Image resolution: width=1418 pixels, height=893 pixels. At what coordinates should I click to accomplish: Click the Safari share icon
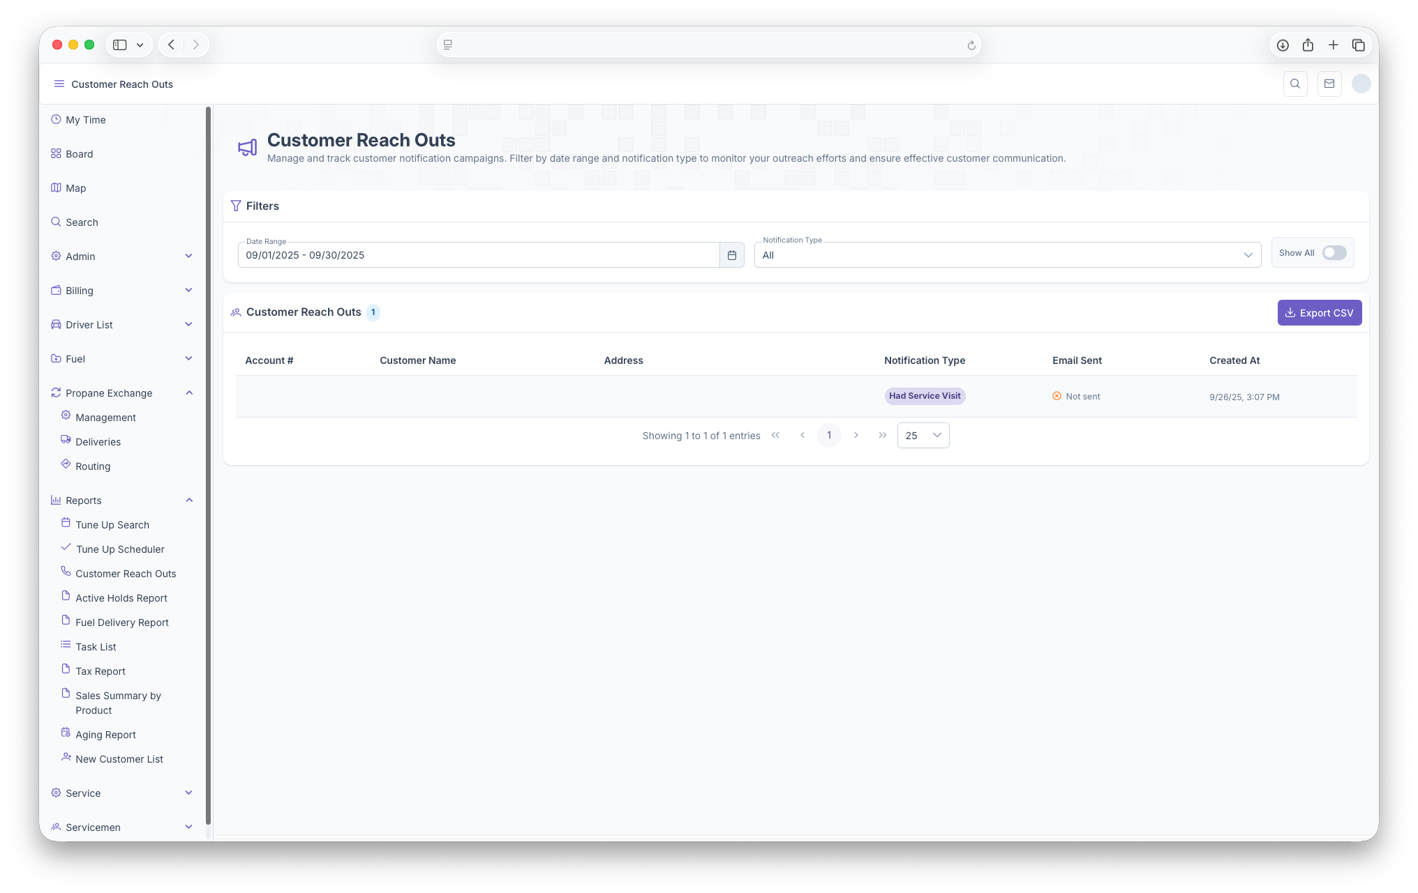1308,45
